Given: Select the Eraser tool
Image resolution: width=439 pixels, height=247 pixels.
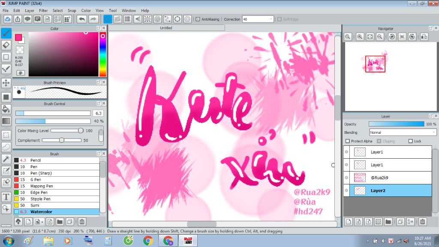Looking at the screenshot, I should click(x=6, y=45).
